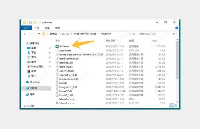Screen dimensions: 200x129
Task: Sort by the 类型 column header
Action: click(131, 41)
